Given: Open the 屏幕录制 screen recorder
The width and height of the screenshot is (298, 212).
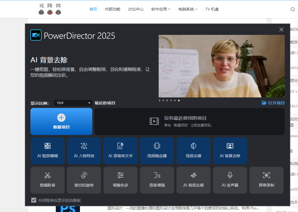Looking at the screenshot, I should 266,180.
